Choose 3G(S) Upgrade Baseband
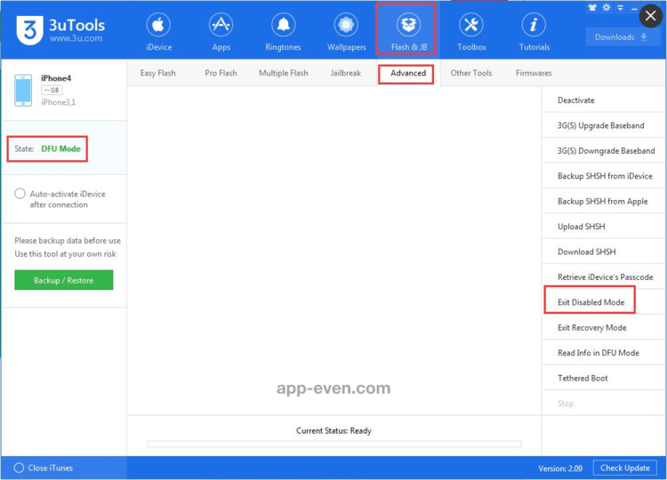The image size is (667, 480). (x=603, y=125)
